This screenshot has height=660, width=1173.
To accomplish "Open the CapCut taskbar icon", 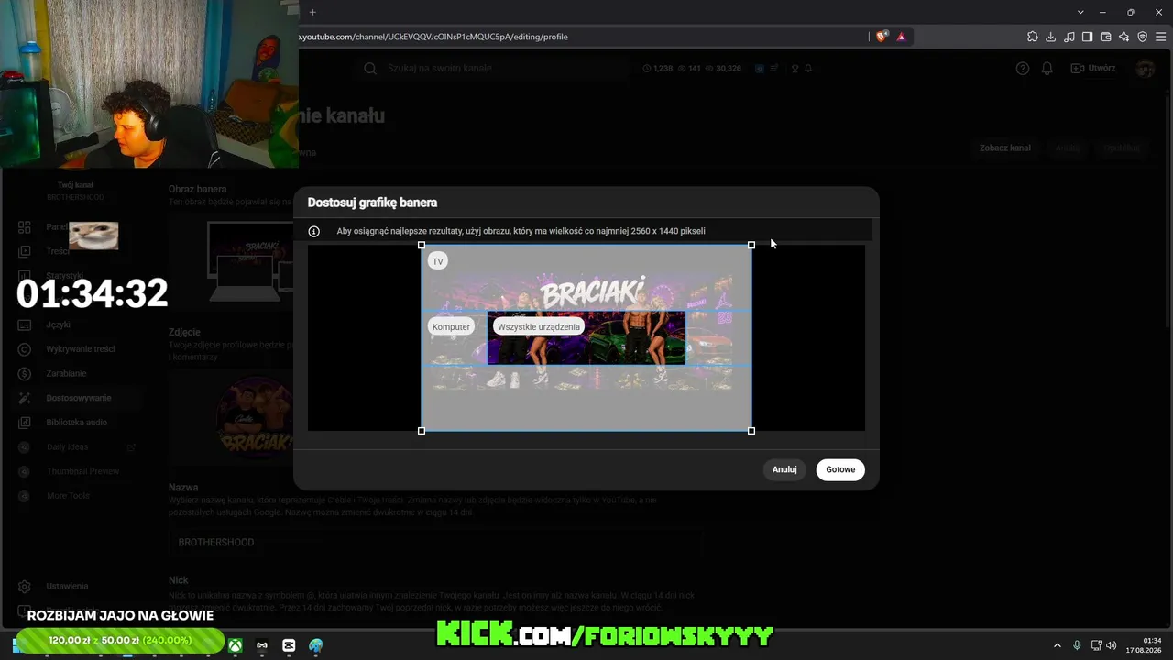I will (x=289, y=645).
